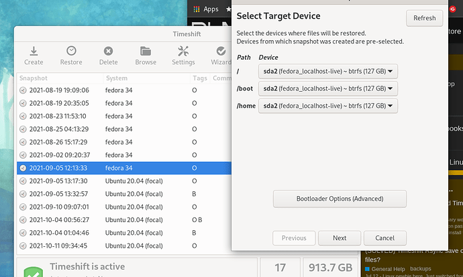Screen dimensions: 463x277
Task: Click the Cancel button
Action: pos(384,238)
